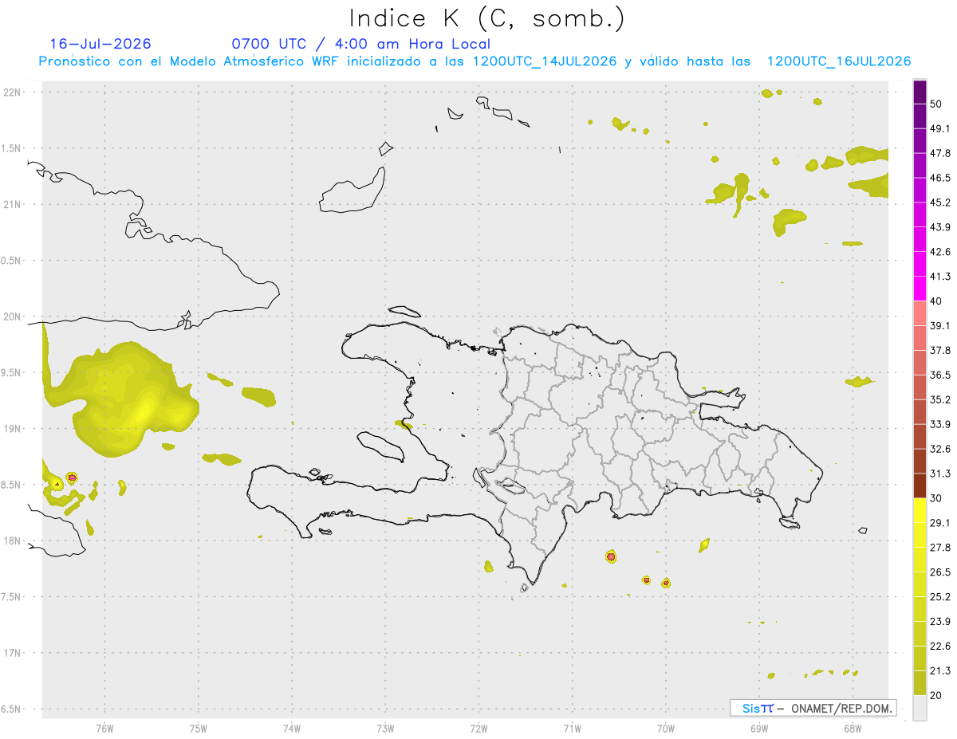
Task: Click the colorbar value "25.2"
Action: (x=941, y=597)
